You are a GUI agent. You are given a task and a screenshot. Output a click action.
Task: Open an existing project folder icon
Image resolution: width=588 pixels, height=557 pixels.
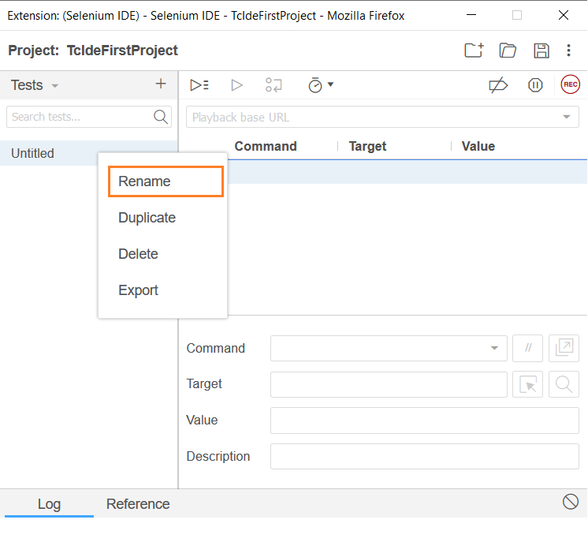508,50
